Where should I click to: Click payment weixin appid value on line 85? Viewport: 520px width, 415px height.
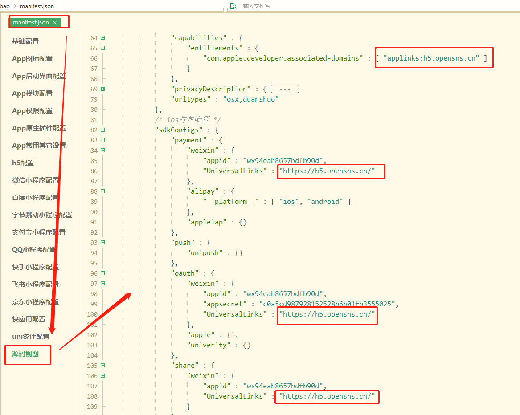click(x=283, y=161)
